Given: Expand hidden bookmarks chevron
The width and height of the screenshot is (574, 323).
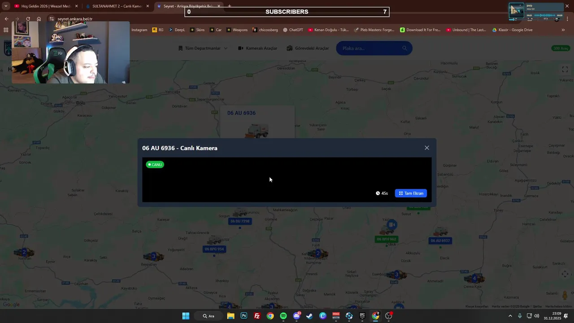Looking at the screenshot, I should click(x=563, y=30).
